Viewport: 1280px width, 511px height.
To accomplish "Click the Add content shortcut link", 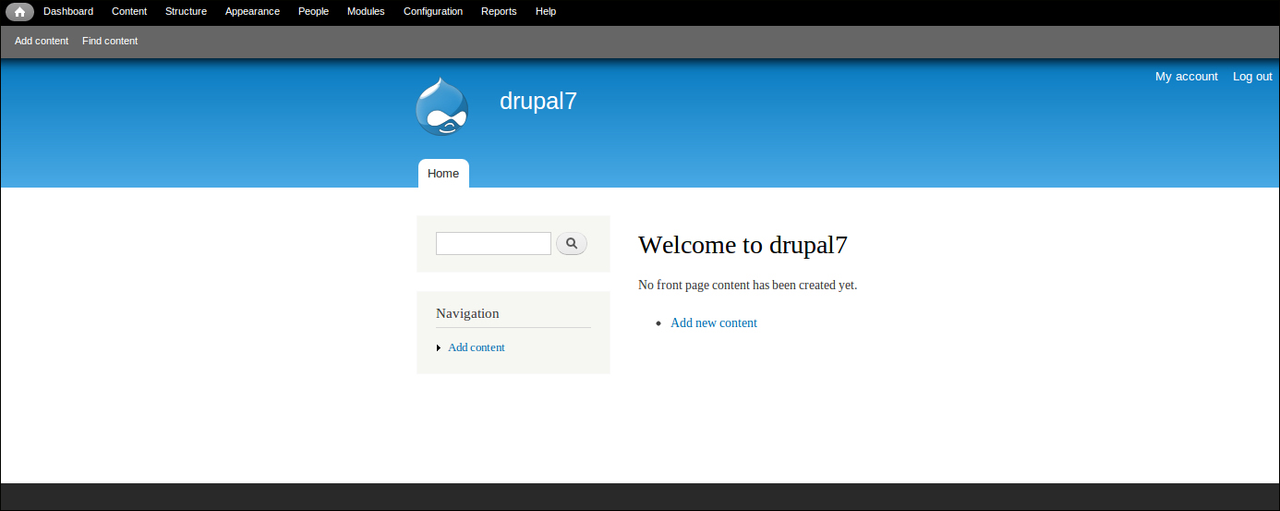I will tap(42, 41).
